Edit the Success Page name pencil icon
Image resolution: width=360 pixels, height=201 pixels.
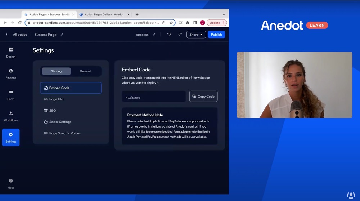click(62, 35)
